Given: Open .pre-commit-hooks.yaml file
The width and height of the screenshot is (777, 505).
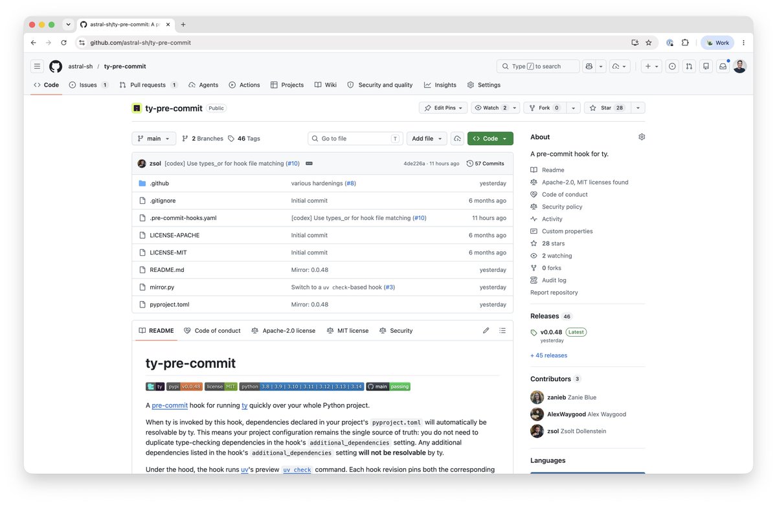Looking at the screenshot, I should (183, 218).
